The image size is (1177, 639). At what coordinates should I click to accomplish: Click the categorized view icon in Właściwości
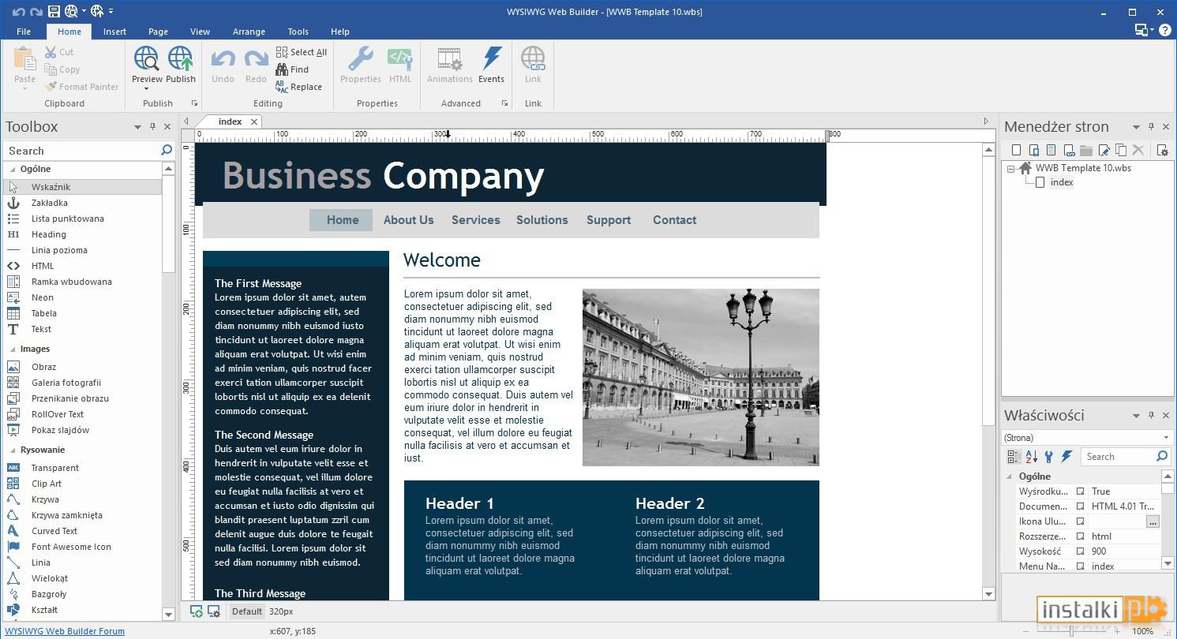tap(1014, 456)
